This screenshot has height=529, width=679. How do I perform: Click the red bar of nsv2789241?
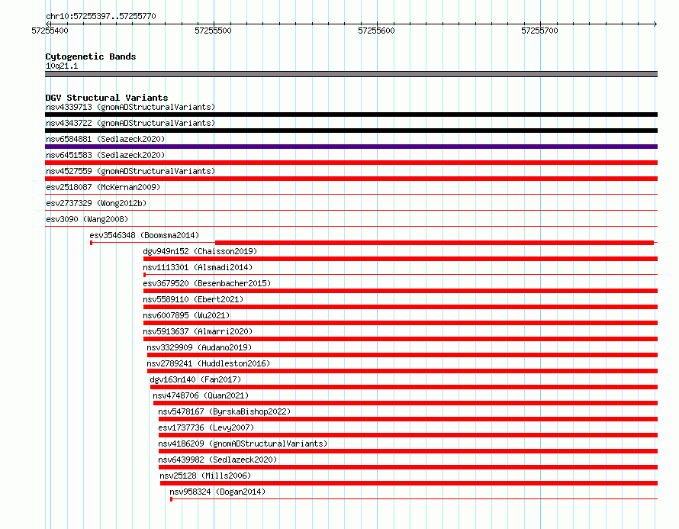(x=402, y=371)
